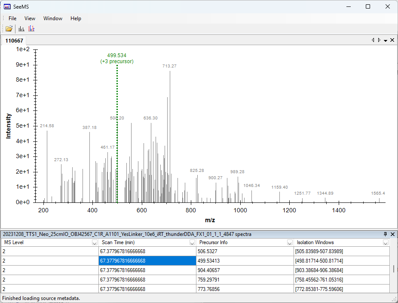Click the spectra list vertical scrollbar thumb

coord(393,269)
